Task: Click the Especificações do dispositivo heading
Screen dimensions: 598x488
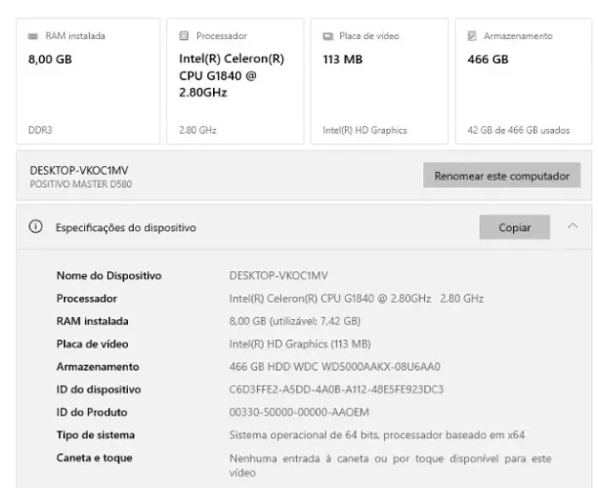Action: click(126, 227)
